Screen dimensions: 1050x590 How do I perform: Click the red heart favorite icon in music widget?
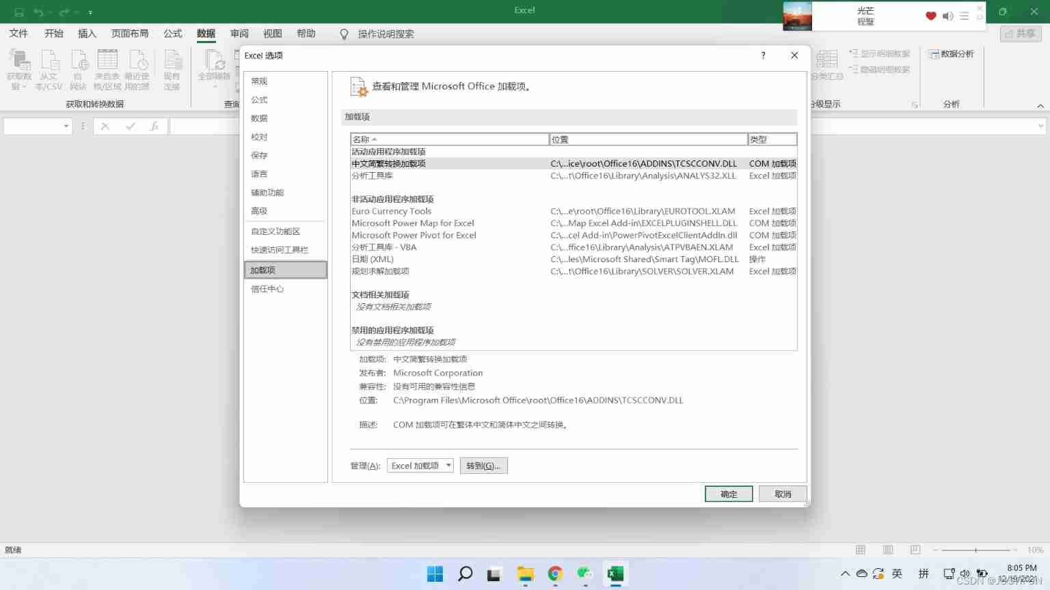(x=930, y=16)
